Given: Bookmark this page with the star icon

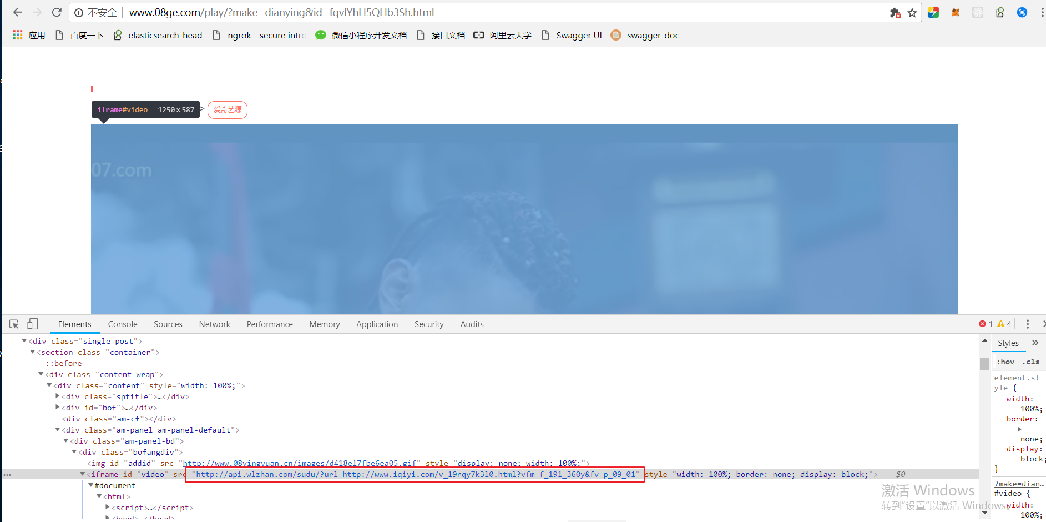Looking at the screenshot, I should tap(912, 13).
